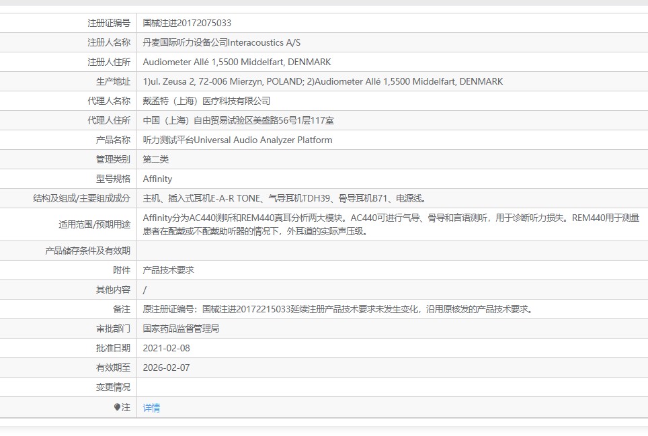Select the production address with Mierzyn, POLAND

click(323, 81)
